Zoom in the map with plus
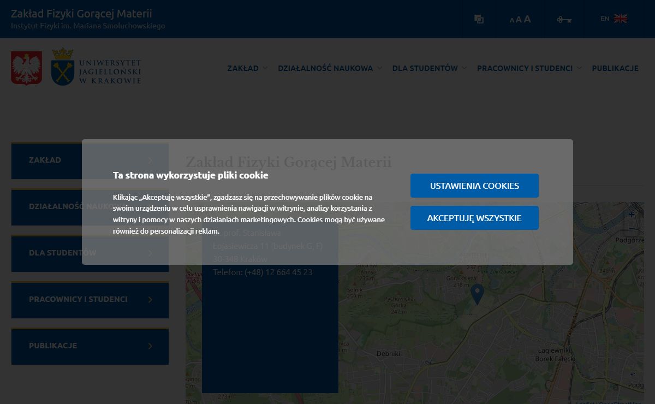The image size is (655, 404). [x=632, y=215]
